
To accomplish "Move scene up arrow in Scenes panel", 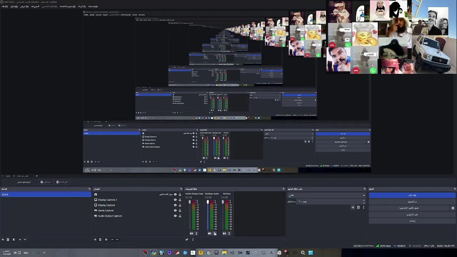I will click(20, 240).
